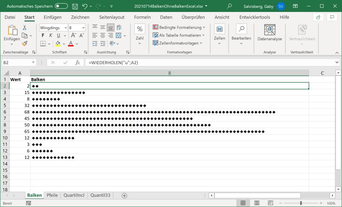Click the text orientation icon
The width and height of the screenshot is (342, 207).
click(113, 44)
